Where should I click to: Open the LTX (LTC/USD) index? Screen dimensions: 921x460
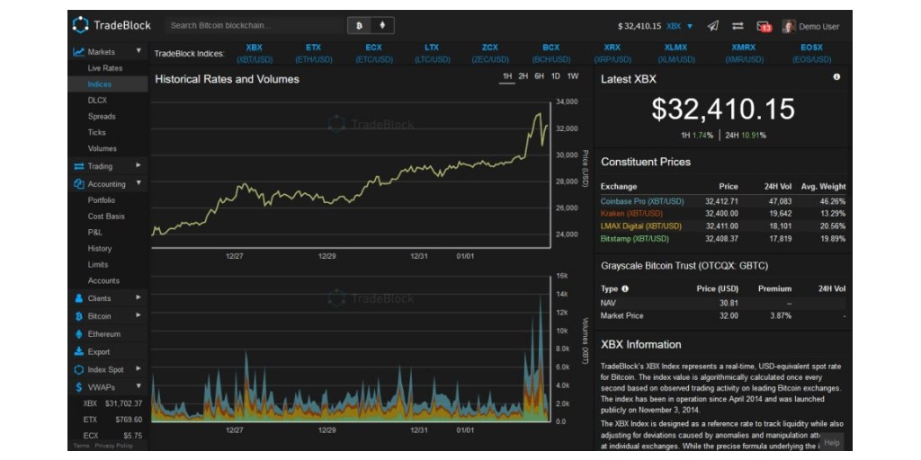(433, 53)
